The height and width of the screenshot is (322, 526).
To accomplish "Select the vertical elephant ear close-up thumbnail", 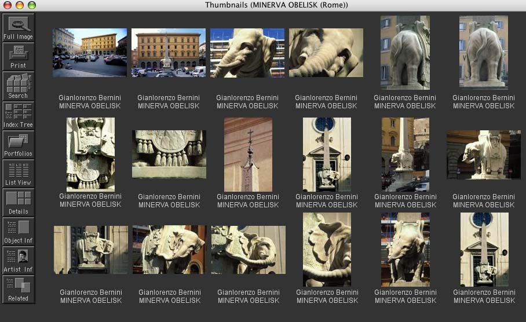I will [x=327, y=250].
